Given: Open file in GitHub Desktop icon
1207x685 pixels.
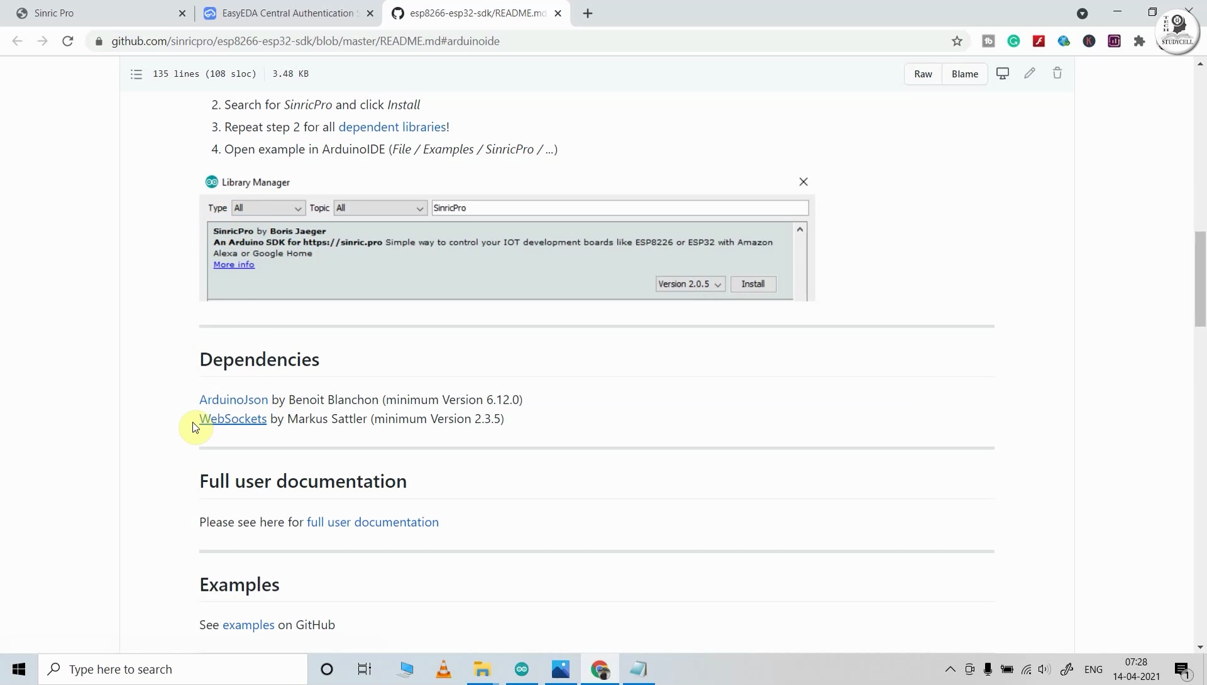Looking at the screenshot, I should pos(1003,74).
